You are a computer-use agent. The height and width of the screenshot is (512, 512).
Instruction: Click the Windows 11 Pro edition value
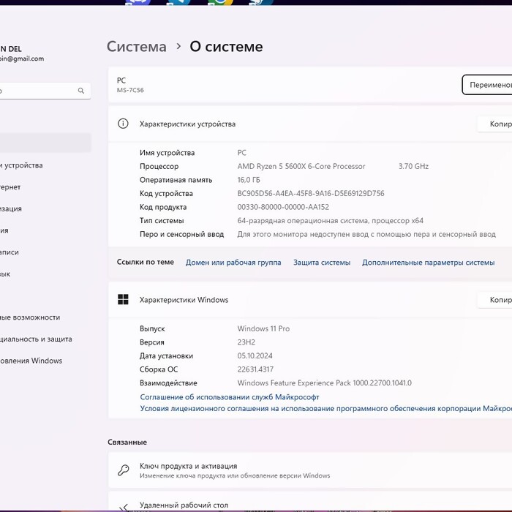pos(263,328)
